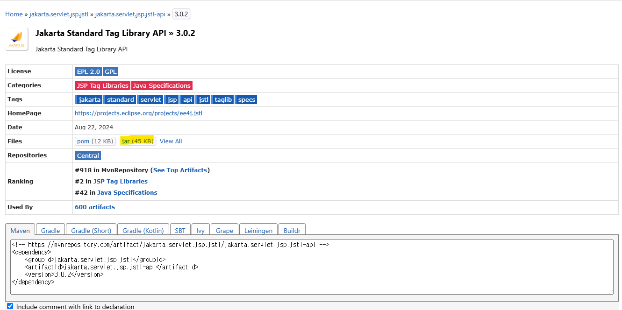Open the 600 artifacts Used By link
Image resolution: width=622 pixels, height=310 pixels.
tap(95, 207)
